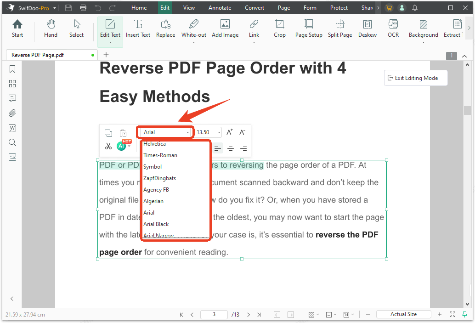Viewport: 475px width, 323px height.
Task: Click the Background tool
Action: click(423, 28)
